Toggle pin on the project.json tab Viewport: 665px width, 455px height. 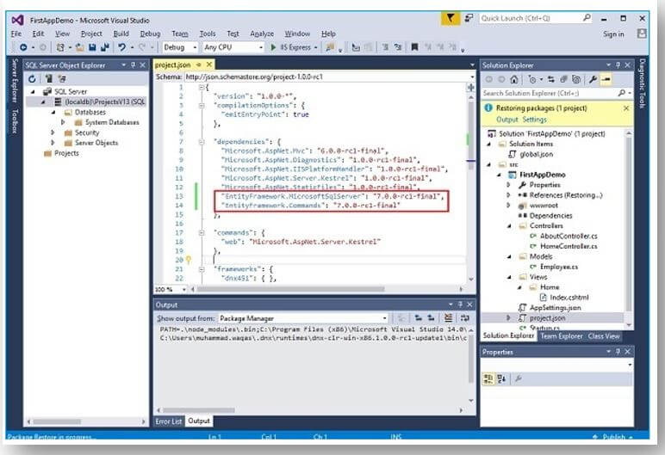tap(198, 65)
